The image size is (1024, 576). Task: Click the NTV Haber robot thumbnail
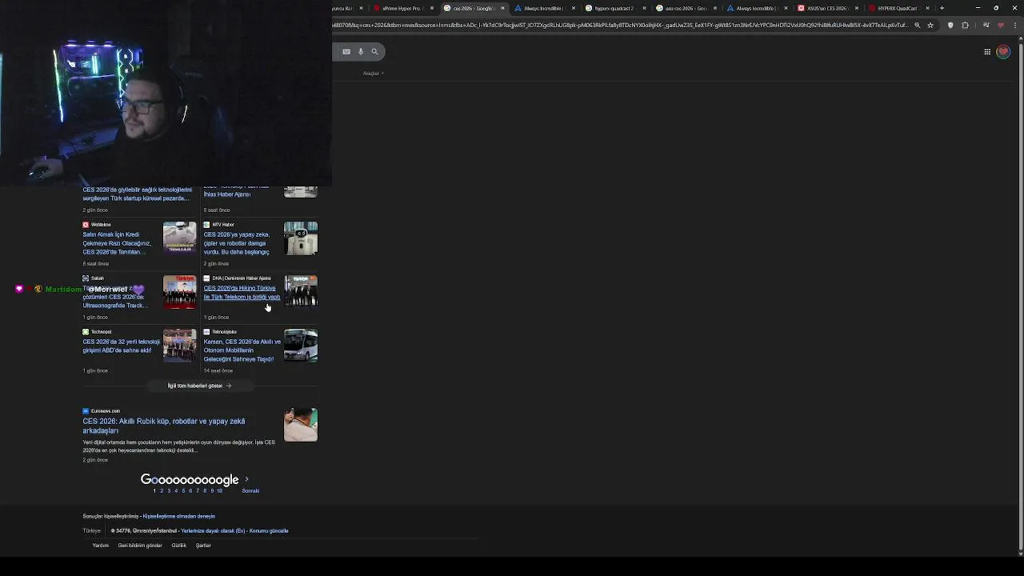tap(301, 238)
